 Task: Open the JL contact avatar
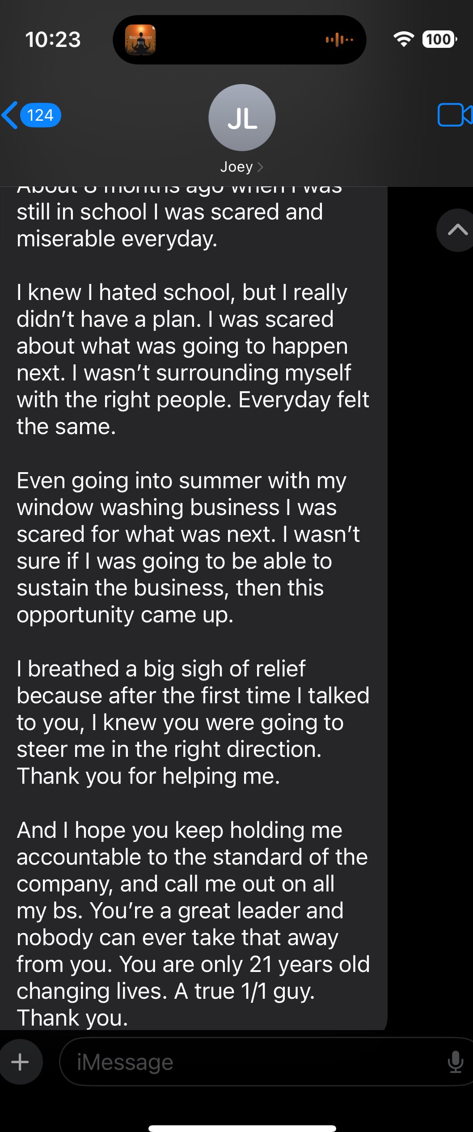(242, 118)
